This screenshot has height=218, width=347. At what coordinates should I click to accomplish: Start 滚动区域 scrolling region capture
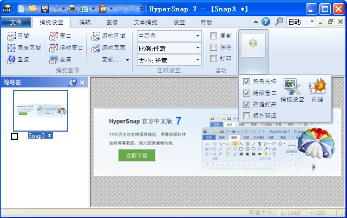(108, 36)
